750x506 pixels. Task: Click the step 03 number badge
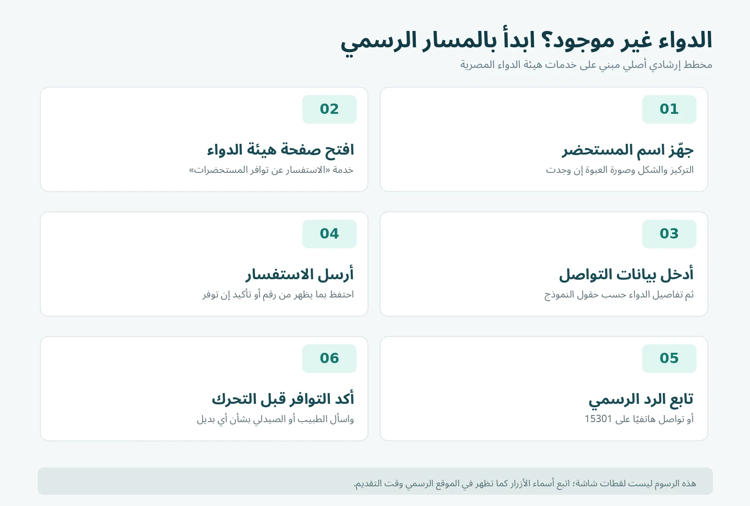tap(669, 234)
